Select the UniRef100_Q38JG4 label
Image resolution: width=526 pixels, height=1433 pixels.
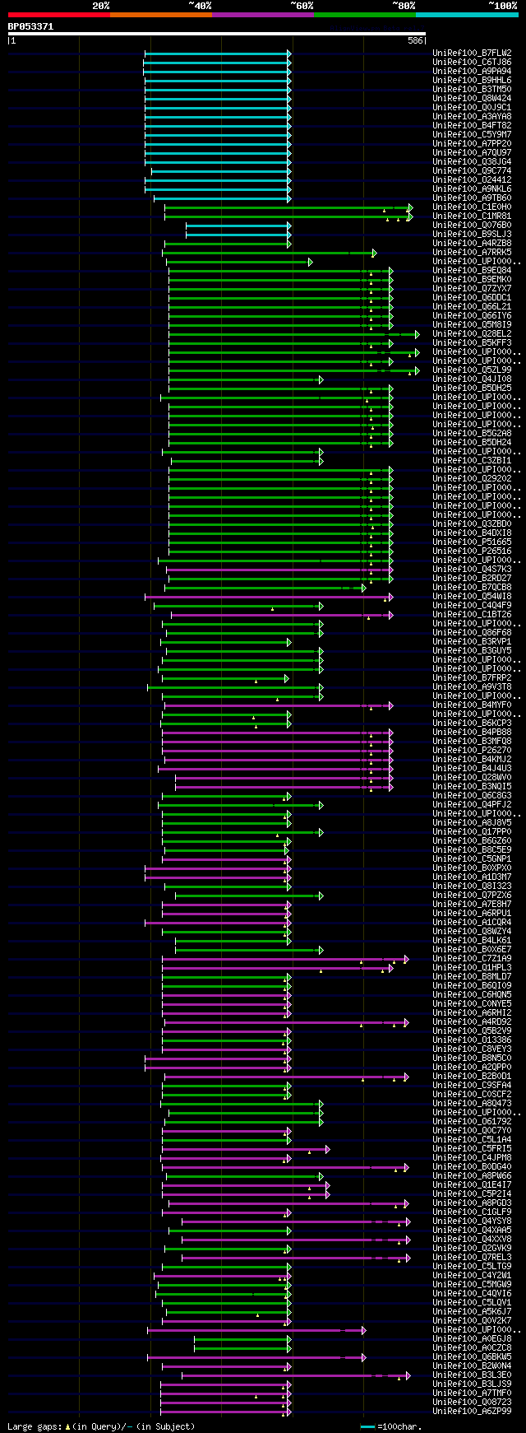(472, 162)
